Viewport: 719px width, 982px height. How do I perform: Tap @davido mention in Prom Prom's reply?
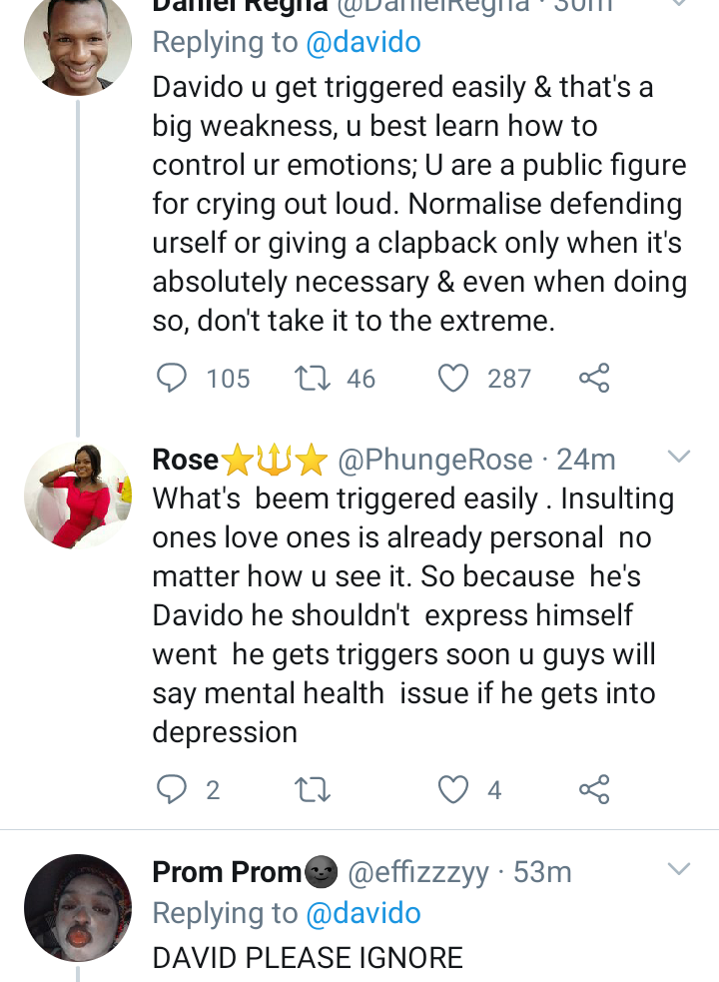coord(363,913)
